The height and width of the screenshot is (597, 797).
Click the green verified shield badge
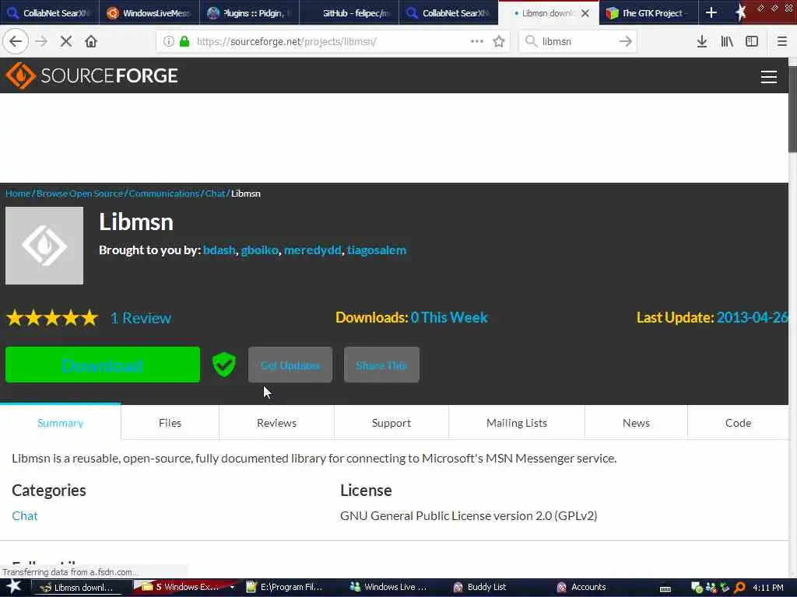tap(223, 365)
